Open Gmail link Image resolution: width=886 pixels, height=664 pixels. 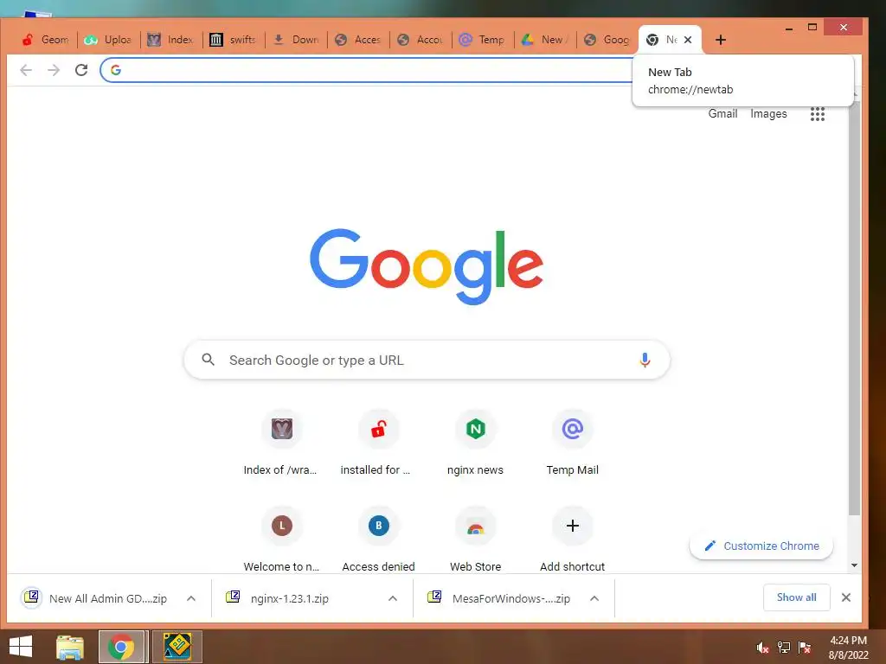(722, 113)
